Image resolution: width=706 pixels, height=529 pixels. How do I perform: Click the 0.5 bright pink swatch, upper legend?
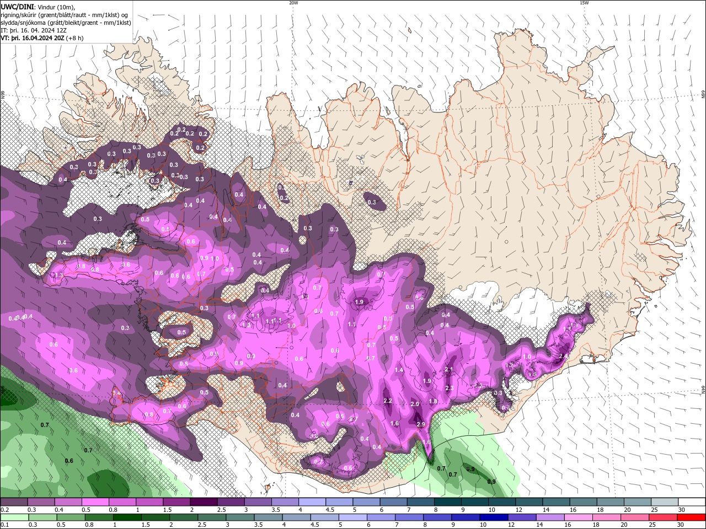95,502
